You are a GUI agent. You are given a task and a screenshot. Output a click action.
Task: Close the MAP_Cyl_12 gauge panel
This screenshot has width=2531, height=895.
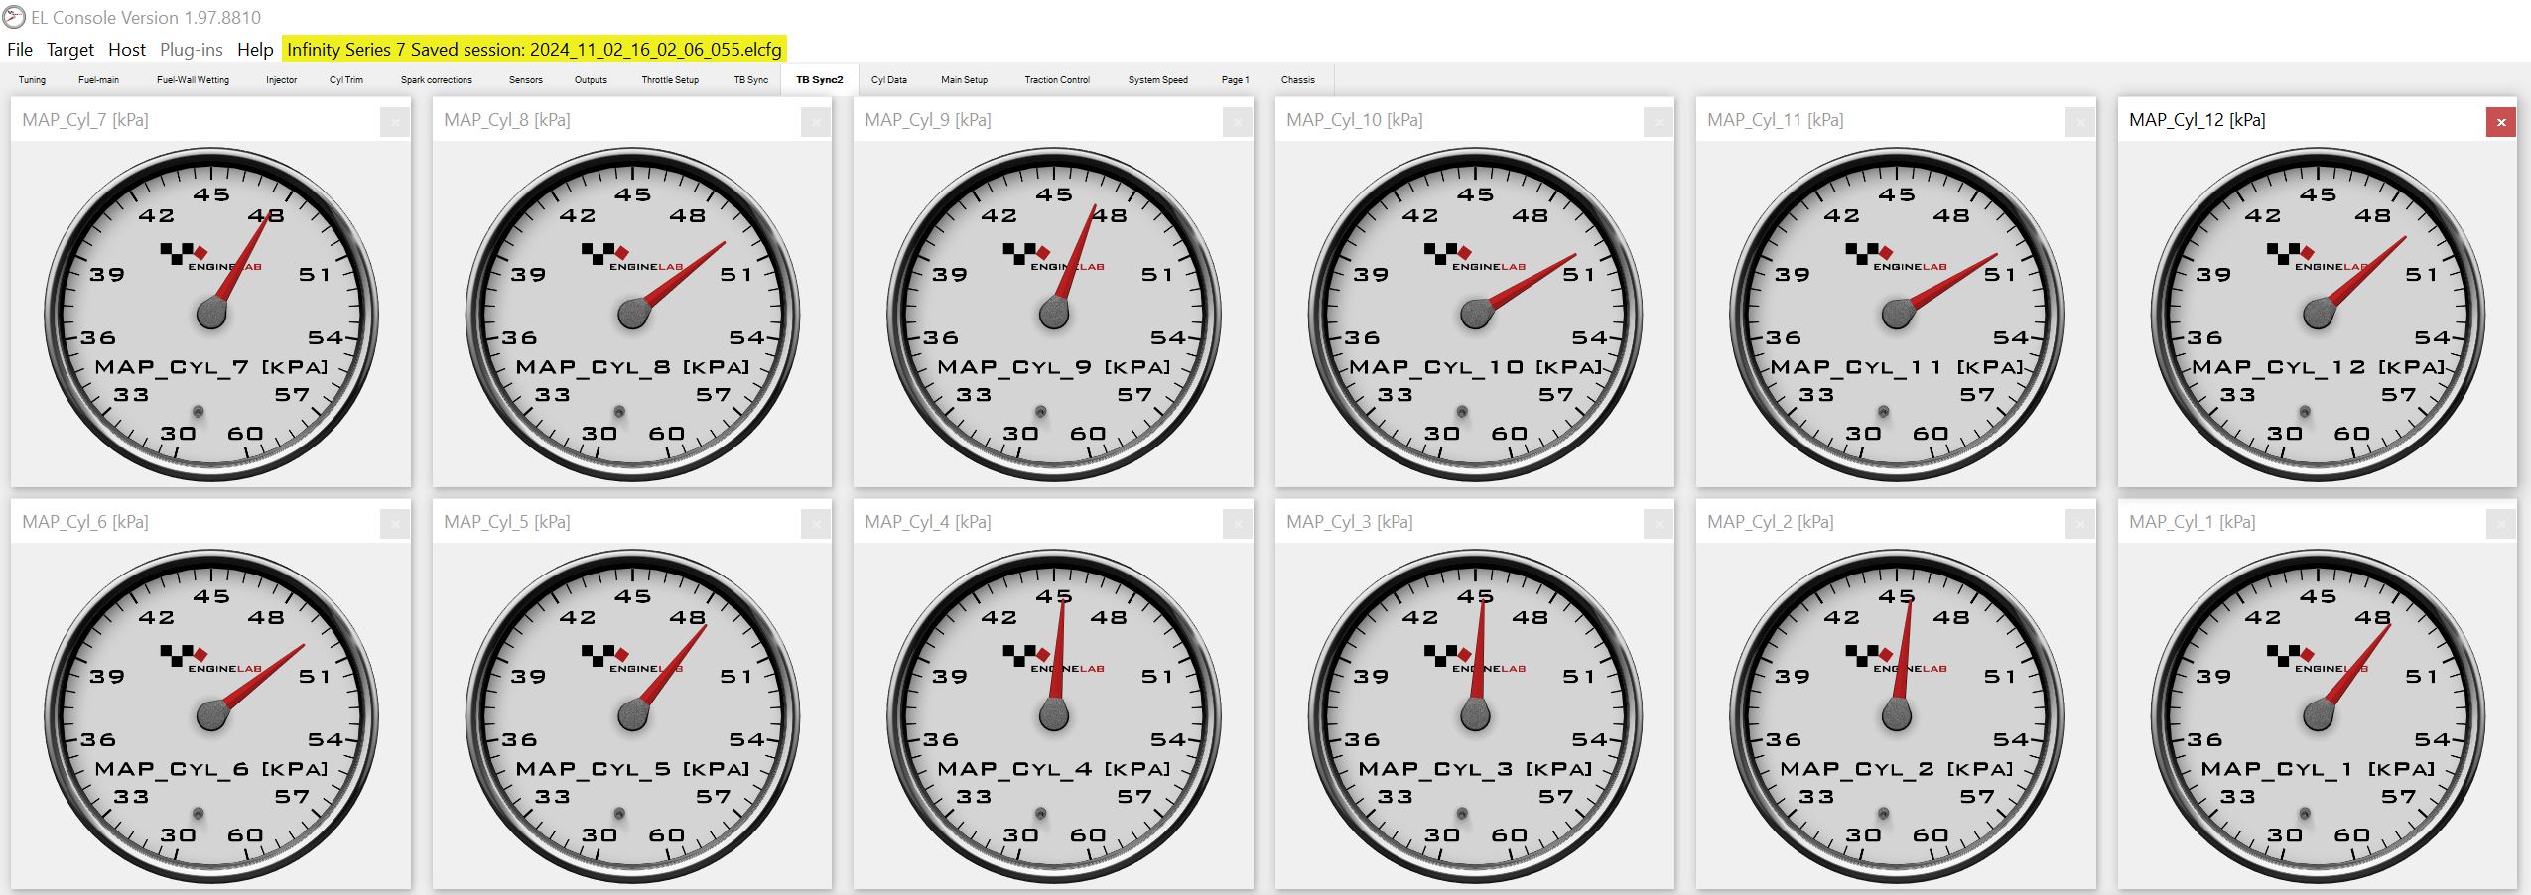tap(2500, 122)
